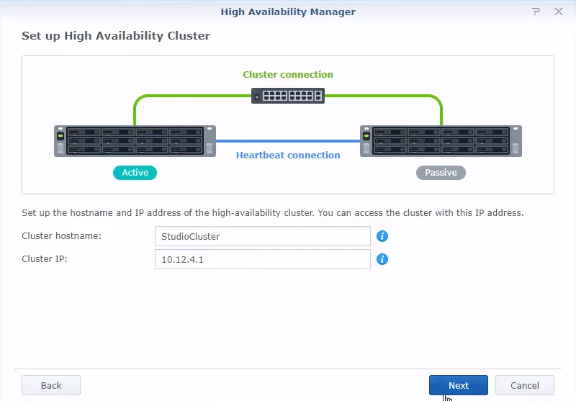Click the Next button
The width and height of the screenshot is (576, 401).
(x=459, y=385)
